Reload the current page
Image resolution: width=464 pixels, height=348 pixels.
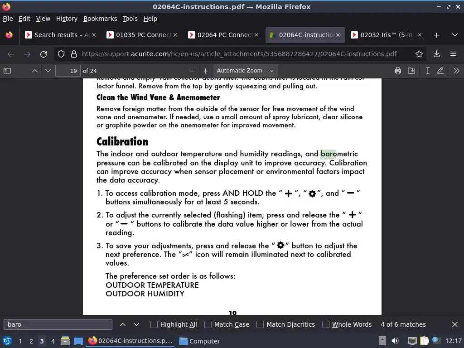[43, 54]
